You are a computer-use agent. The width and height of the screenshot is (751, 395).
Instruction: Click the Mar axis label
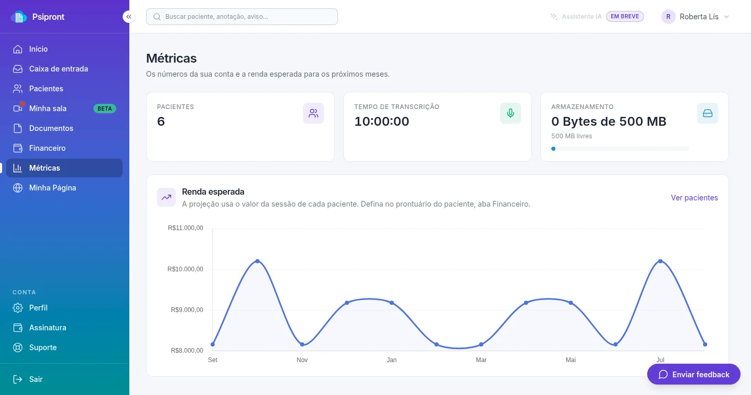click(x=481, y=360)
